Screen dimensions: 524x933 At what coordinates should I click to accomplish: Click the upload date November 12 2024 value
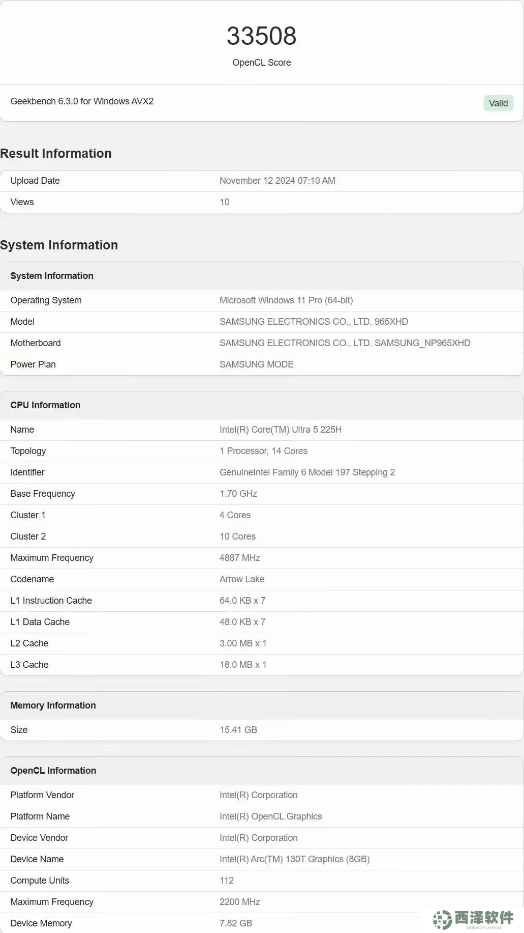pos(277,181)
